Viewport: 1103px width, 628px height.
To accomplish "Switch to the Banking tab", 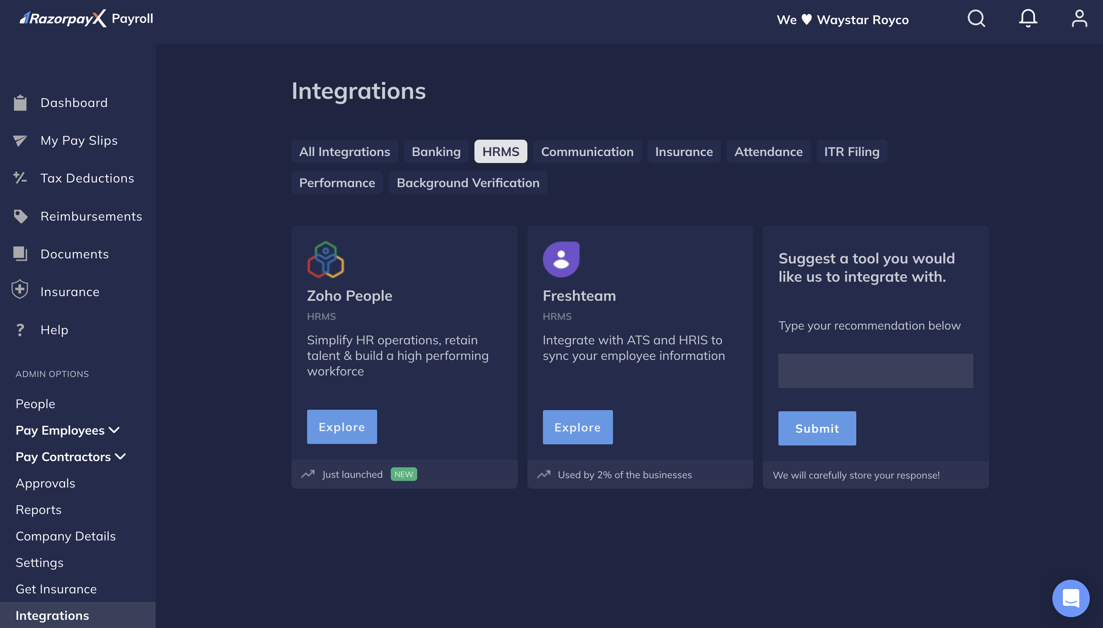I will click(x=436, y=151).
